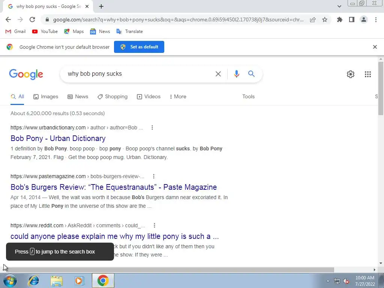Share this page via share icon
Viewport: 384px width, 288px height.
tap(313, 19)
